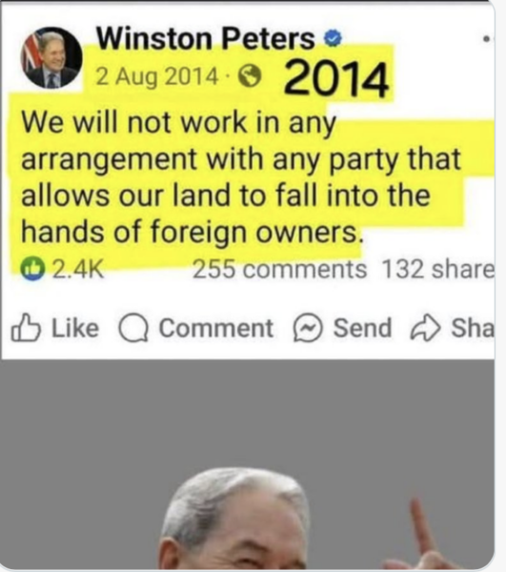This screenshot has width=506, height=572.
Task: Open the blue like reaction icon
Action: pos(32,269)
